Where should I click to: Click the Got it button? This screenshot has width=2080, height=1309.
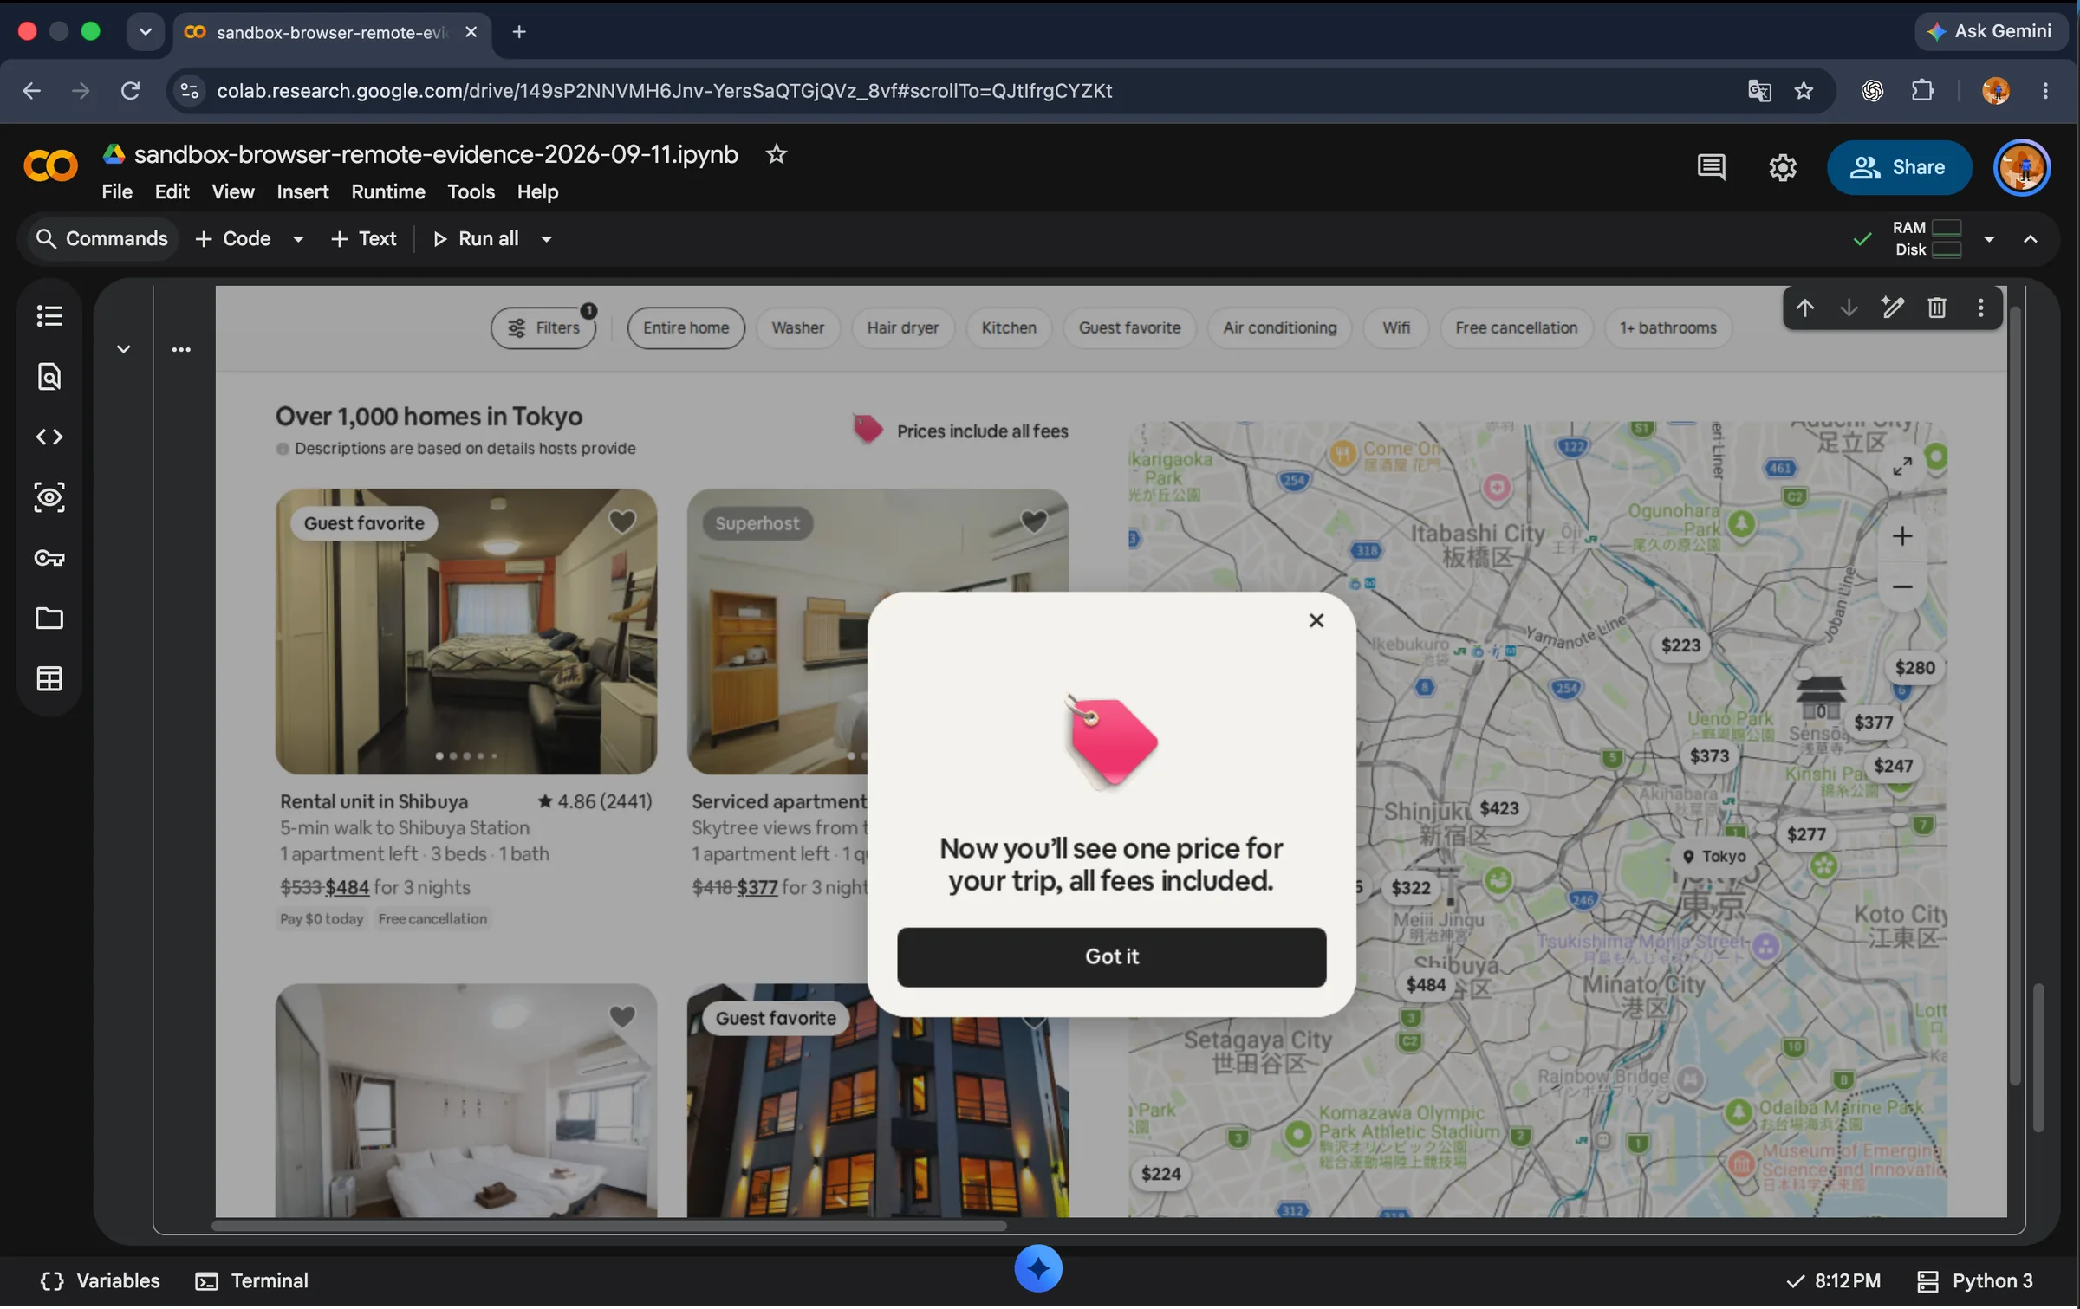(1111, 958)
